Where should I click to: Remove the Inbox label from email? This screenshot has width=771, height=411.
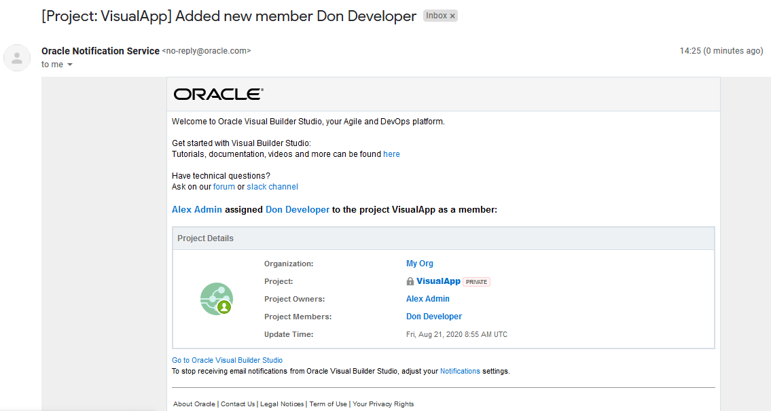(x=452, y=16)
